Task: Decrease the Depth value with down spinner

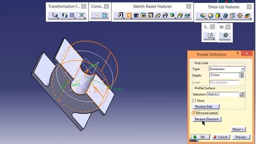Action: tap(242, 76)
